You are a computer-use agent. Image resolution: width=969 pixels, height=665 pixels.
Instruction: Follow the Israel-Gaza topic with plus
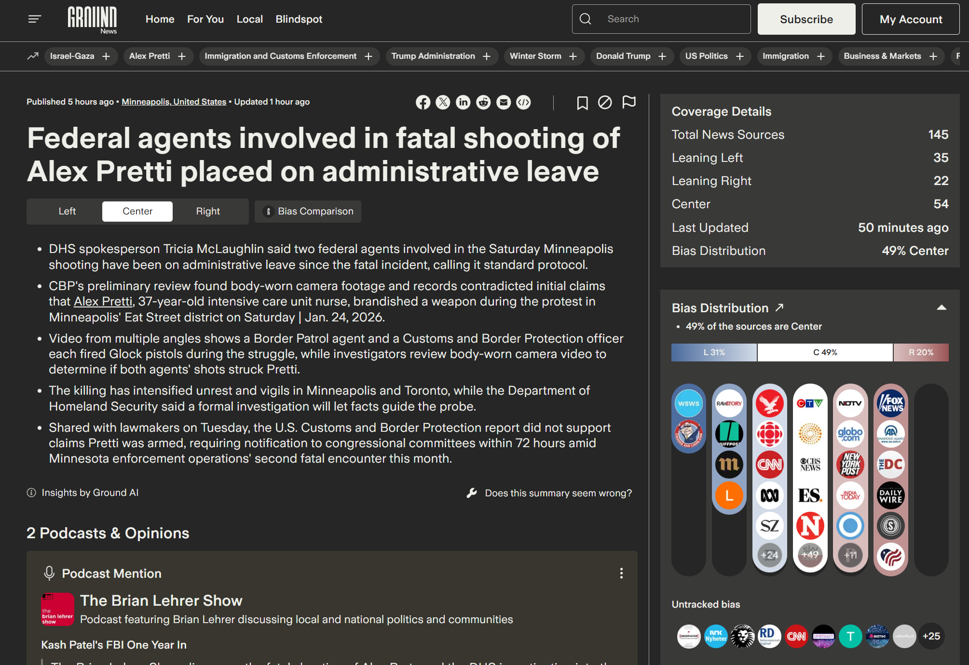click(106, 56)
